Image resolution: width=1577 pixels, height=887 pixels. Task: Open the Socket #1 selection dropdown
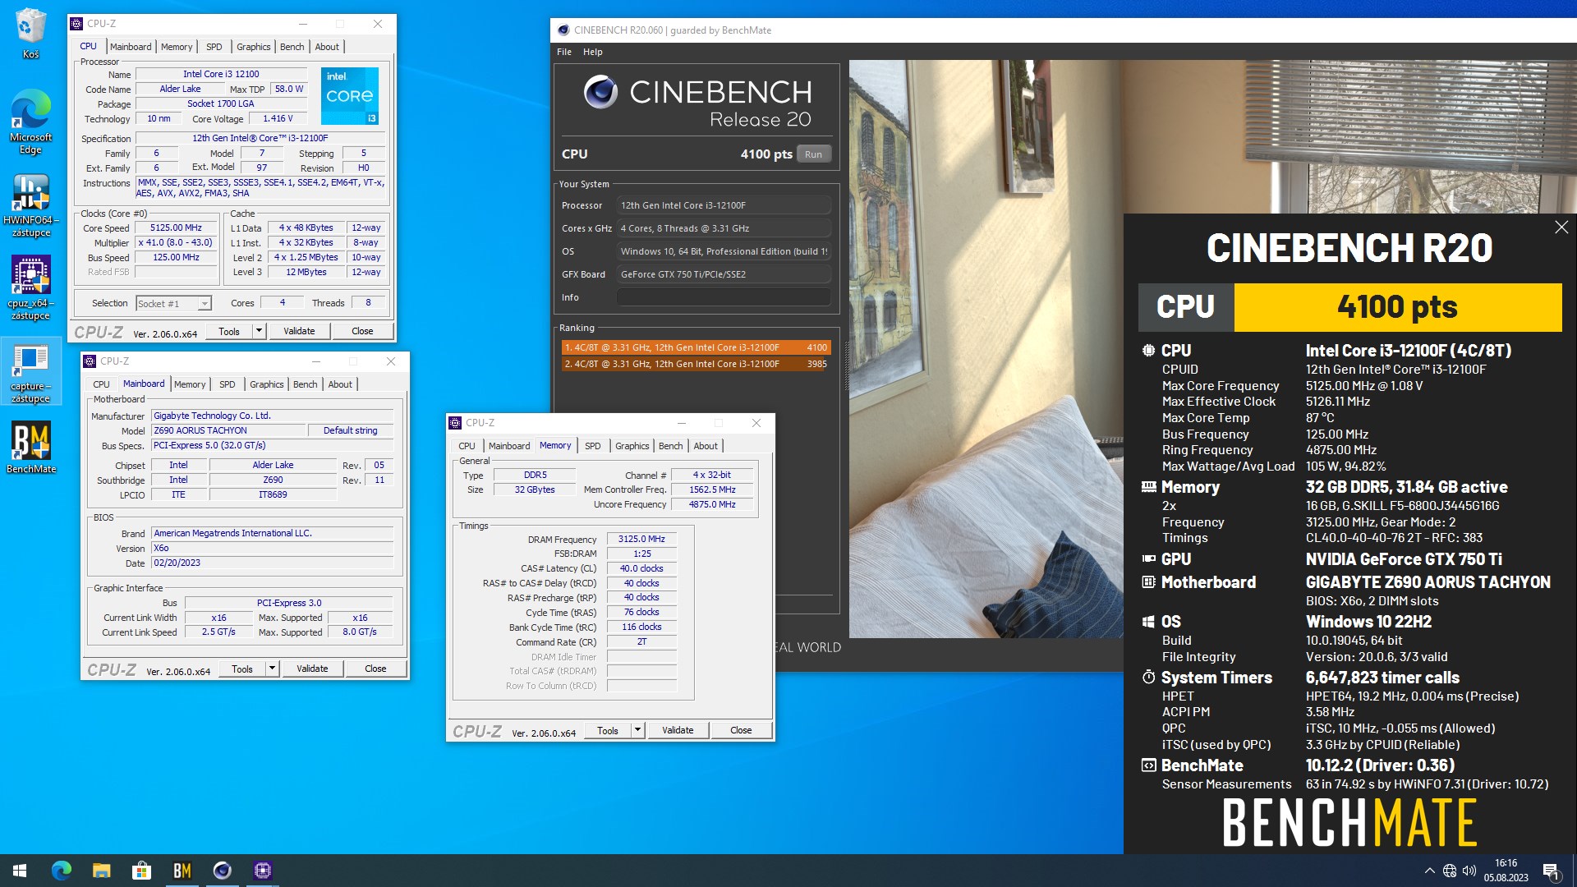point(173,304)
